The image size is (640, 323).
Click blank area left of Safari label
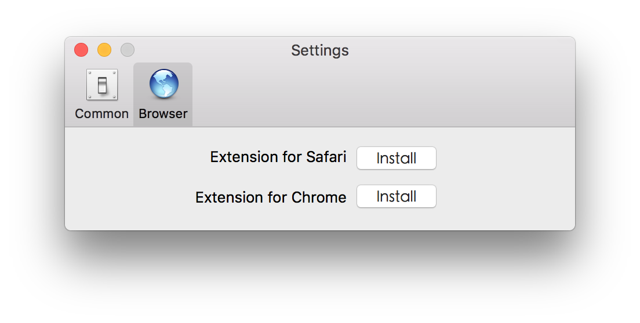[137, 157]
